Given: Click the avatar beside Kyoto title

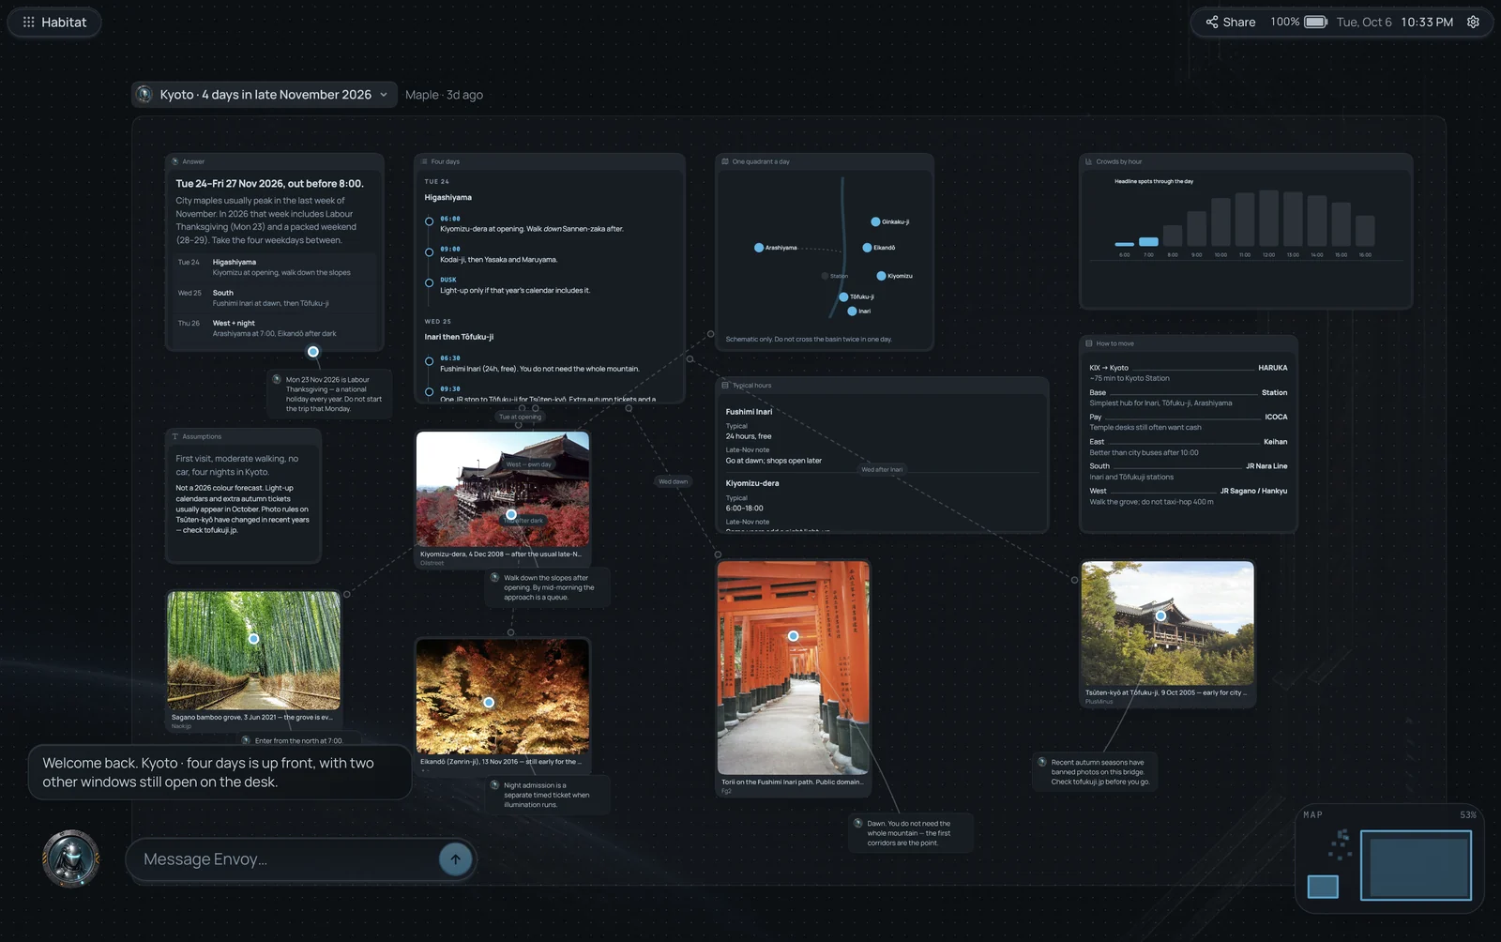Looking at the screenshot, I should pyautogui.click(x=144, y=94).
